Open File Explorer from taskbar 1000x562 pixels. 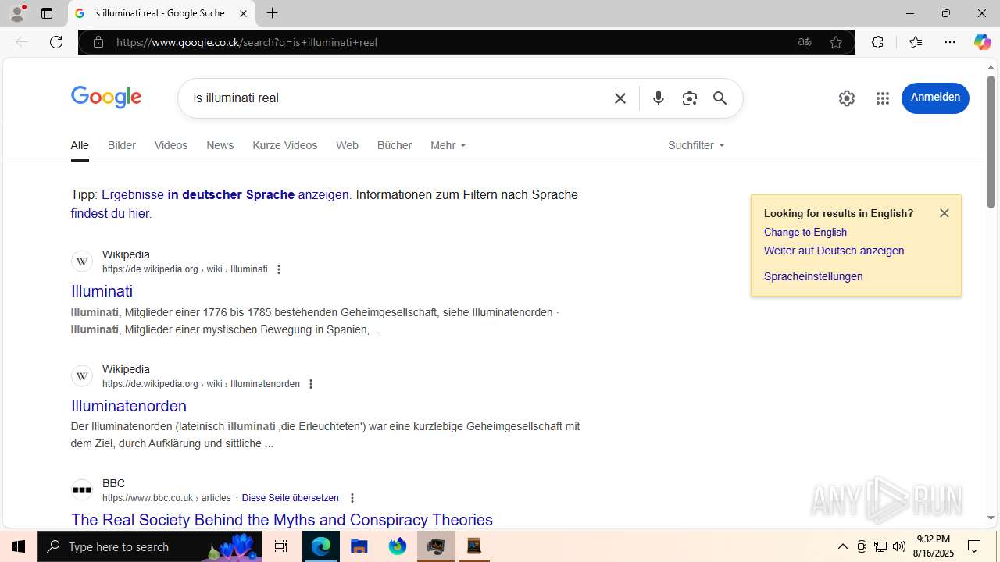point(359,546)
